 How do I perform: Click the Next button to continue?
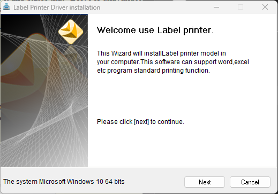tap(205, 182)
